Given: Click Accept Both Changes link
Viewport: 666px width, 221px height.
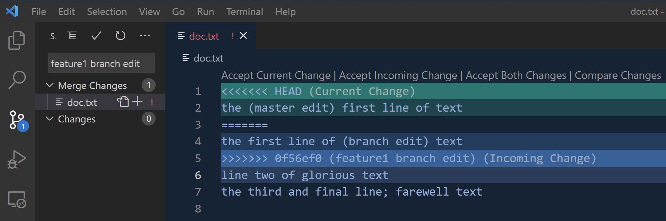Looking at the screenshot, I should (x=516, y=75).
